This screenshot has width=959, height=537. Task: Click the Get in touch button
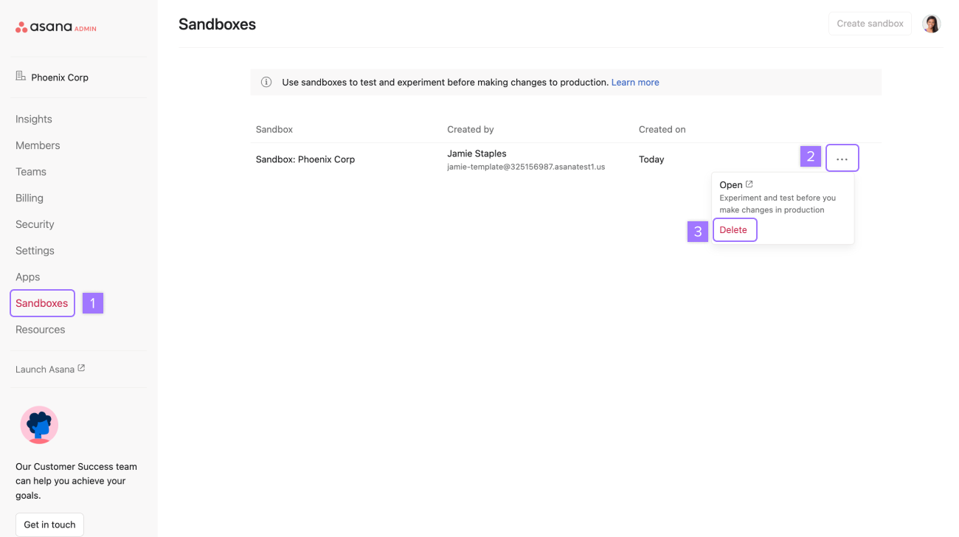coord(49,524)
